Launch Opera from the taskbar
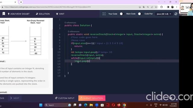The width and height of the screenshot is (193, 108). (113, 105)
